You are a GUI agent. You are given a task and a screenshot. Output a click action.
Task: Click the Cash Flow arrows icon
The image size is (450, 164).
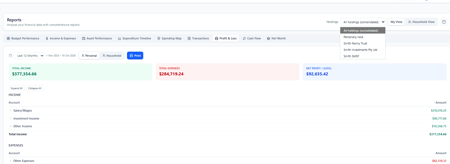click(x=244, y=38)
